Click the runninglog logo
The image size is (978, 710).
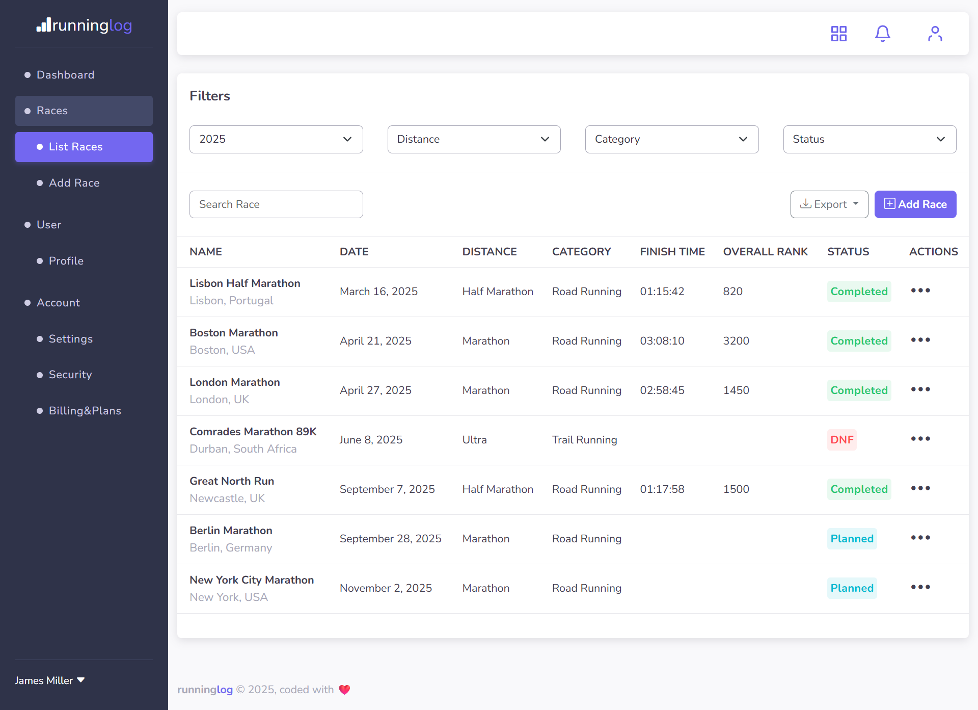pyautogui.click(x=84, y=25)
